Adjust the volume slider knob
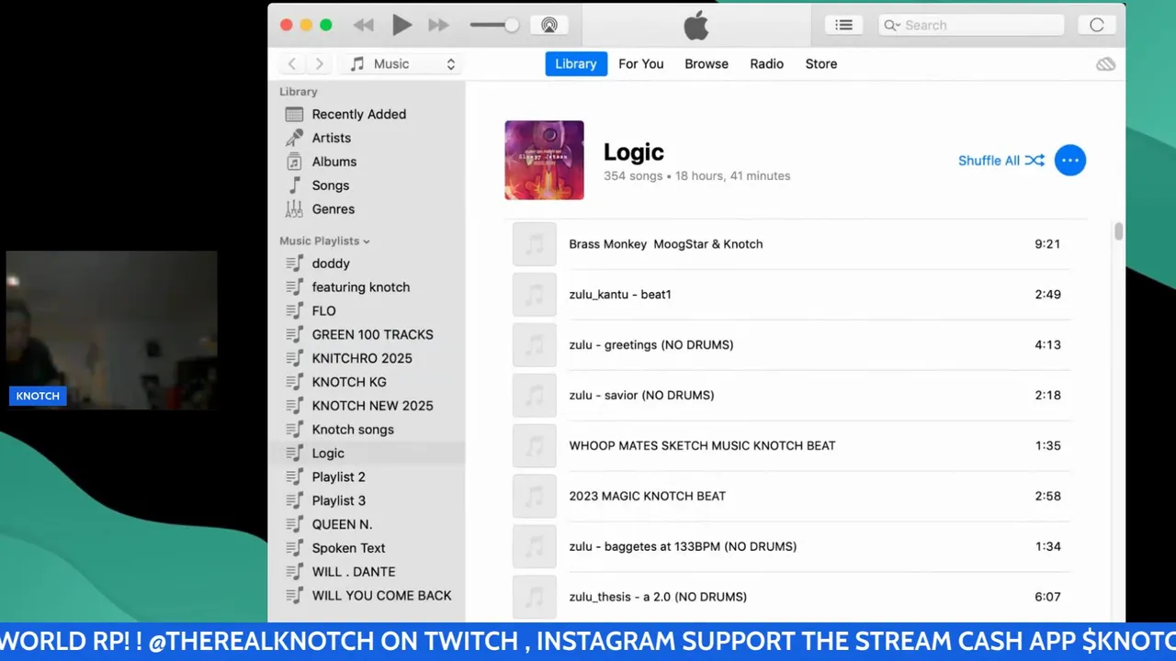 point(511,25)
